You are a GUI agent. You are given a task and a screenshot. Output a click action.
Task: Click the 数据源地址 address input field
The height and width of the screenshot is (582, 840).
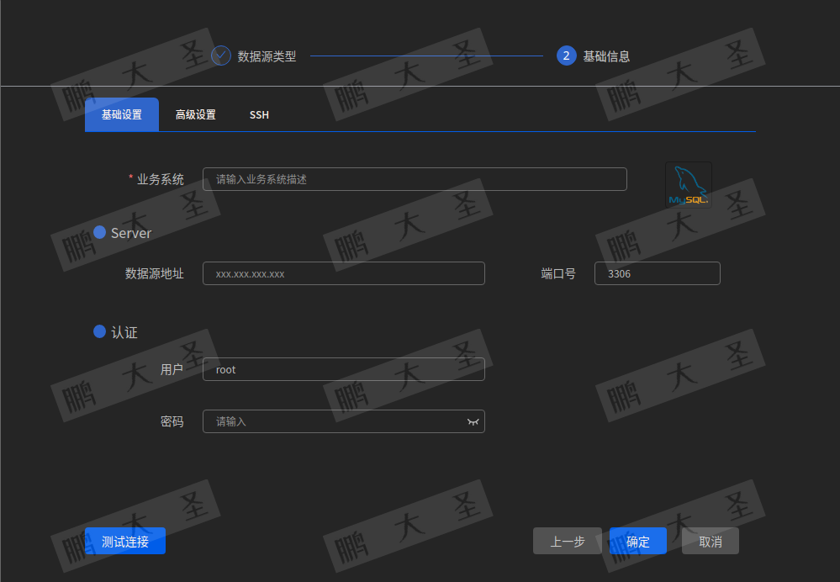point(343,272)
